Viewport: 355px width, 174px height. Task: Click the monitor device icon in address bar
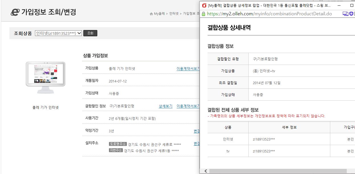345,14
